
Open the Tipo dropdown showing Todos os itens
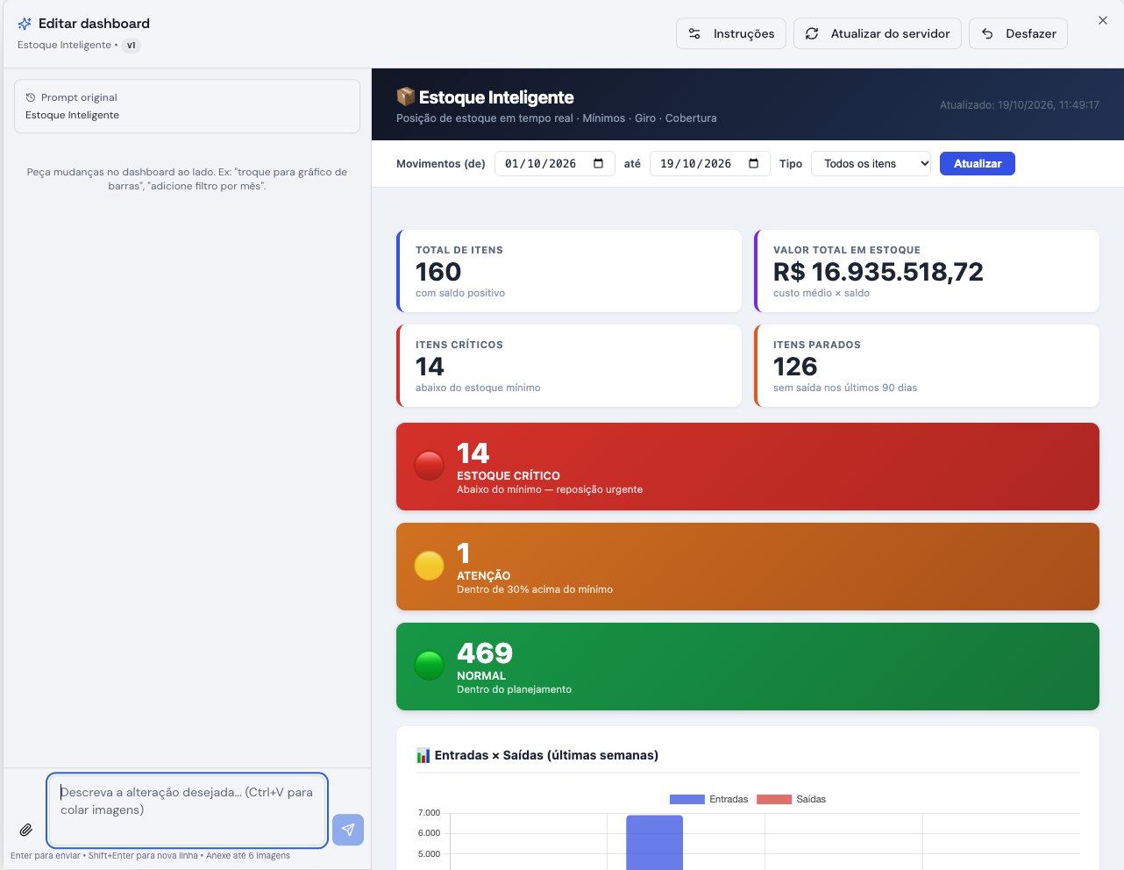[x=871, y=163]
